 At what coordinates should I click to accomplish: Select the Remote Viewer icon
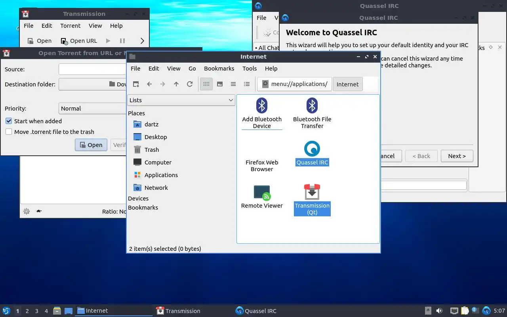point(262,193)
